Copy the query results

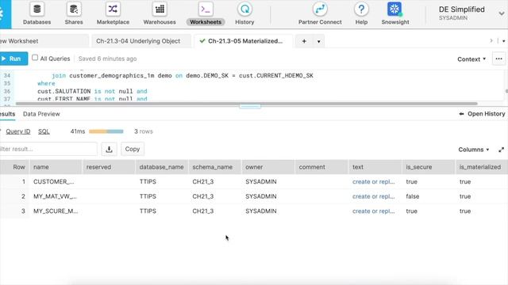point(133,149)
